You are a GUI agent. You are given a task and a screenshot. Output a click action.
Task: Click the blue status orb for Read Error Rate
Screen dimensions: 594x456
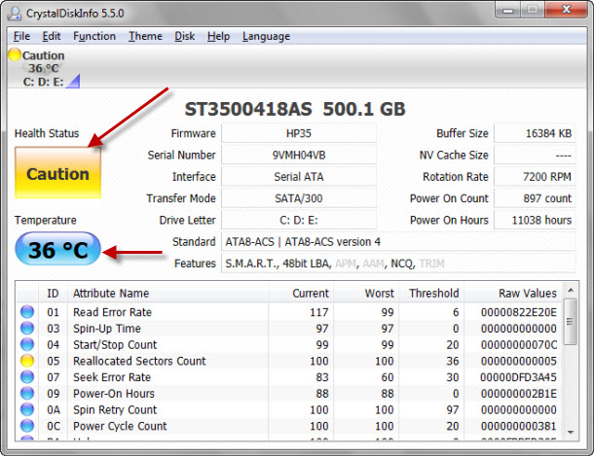[27, 312]
